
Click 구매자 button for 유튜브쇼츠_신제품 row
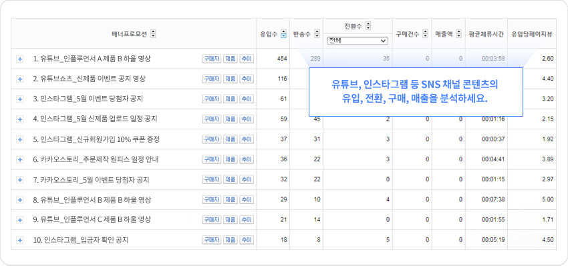[211, 79]
